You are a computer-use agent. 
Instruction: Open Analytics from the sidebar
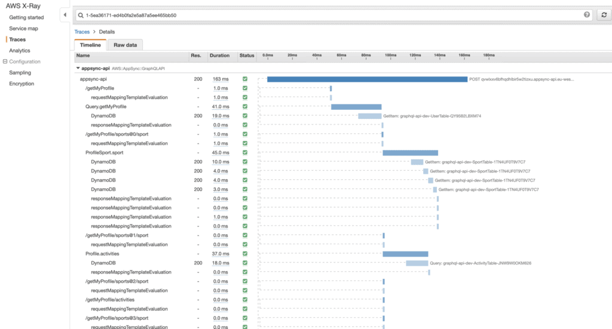[19, 51]
